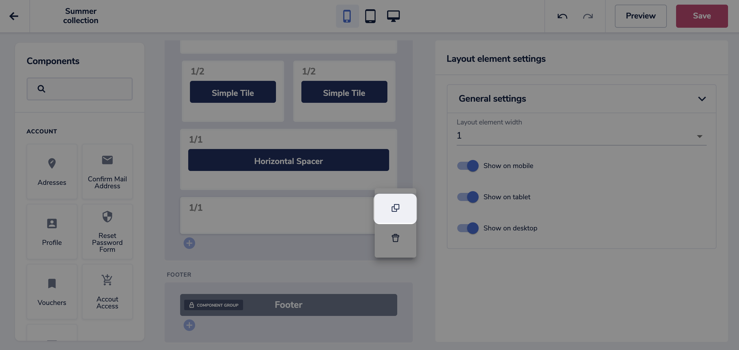Click the Layout element settings heading
The image size is (739, 350).
pos(496,59)
